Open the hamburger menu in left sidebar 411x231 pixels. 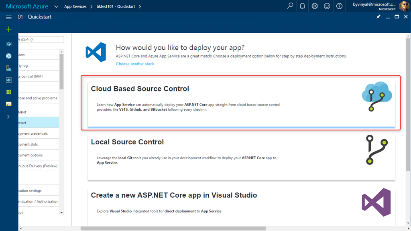tap(8, 17)
